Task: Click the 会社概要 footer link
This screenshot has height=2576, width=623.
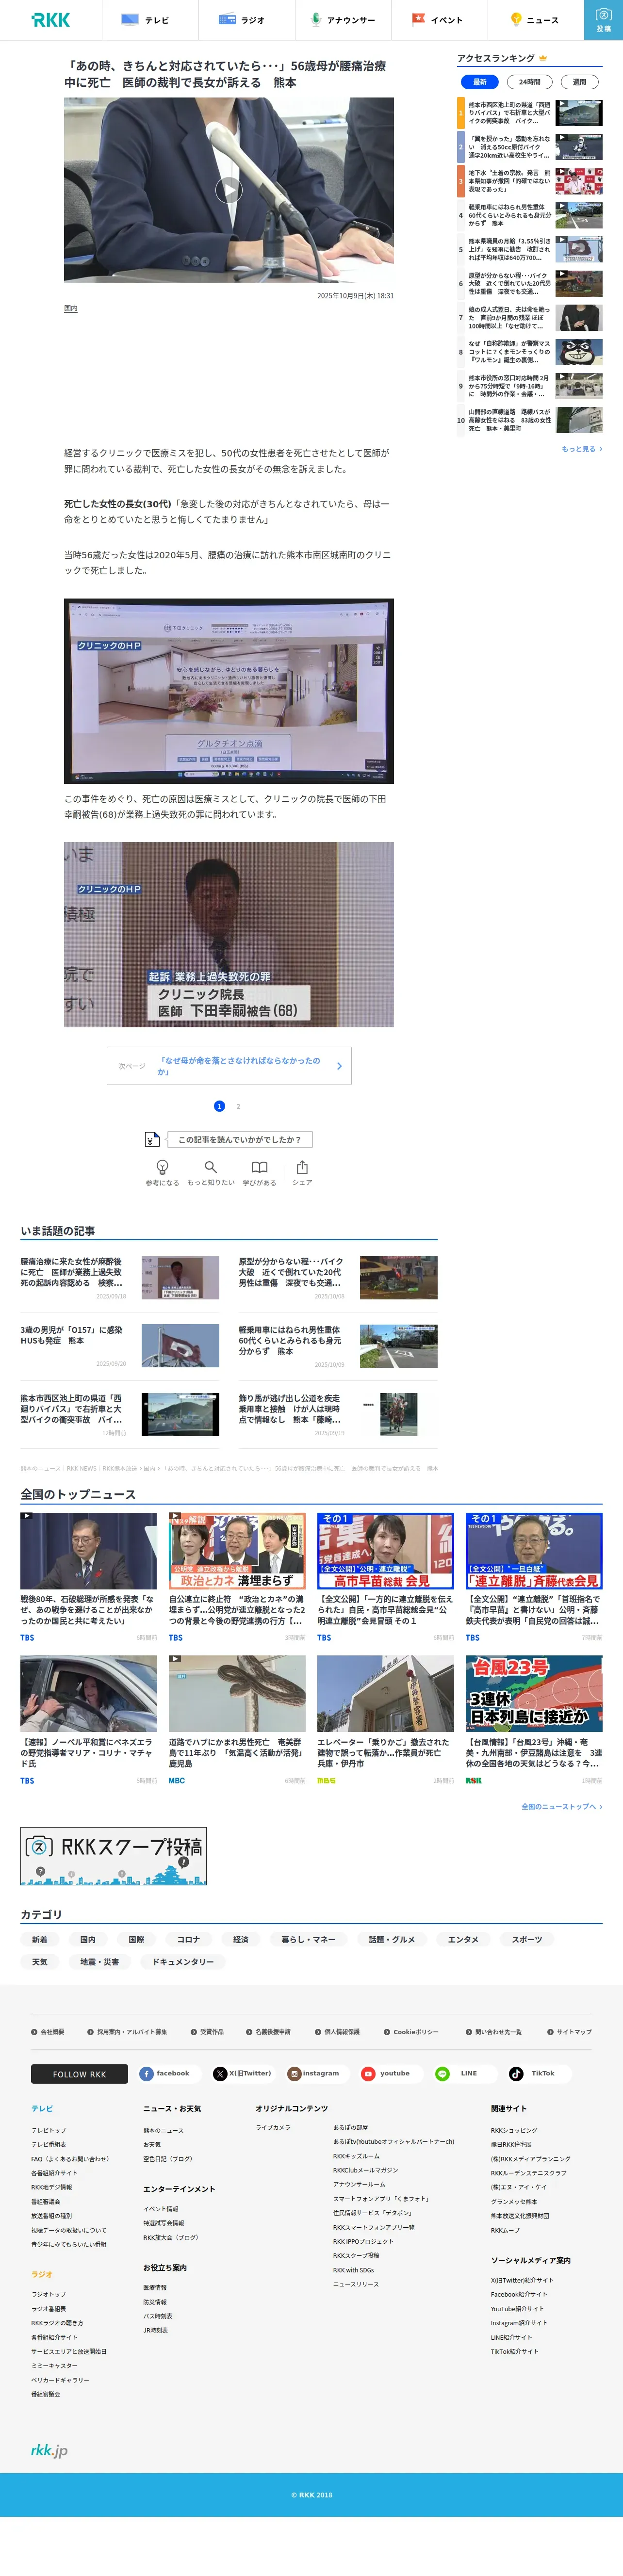Action: [x=48, y=2032]
